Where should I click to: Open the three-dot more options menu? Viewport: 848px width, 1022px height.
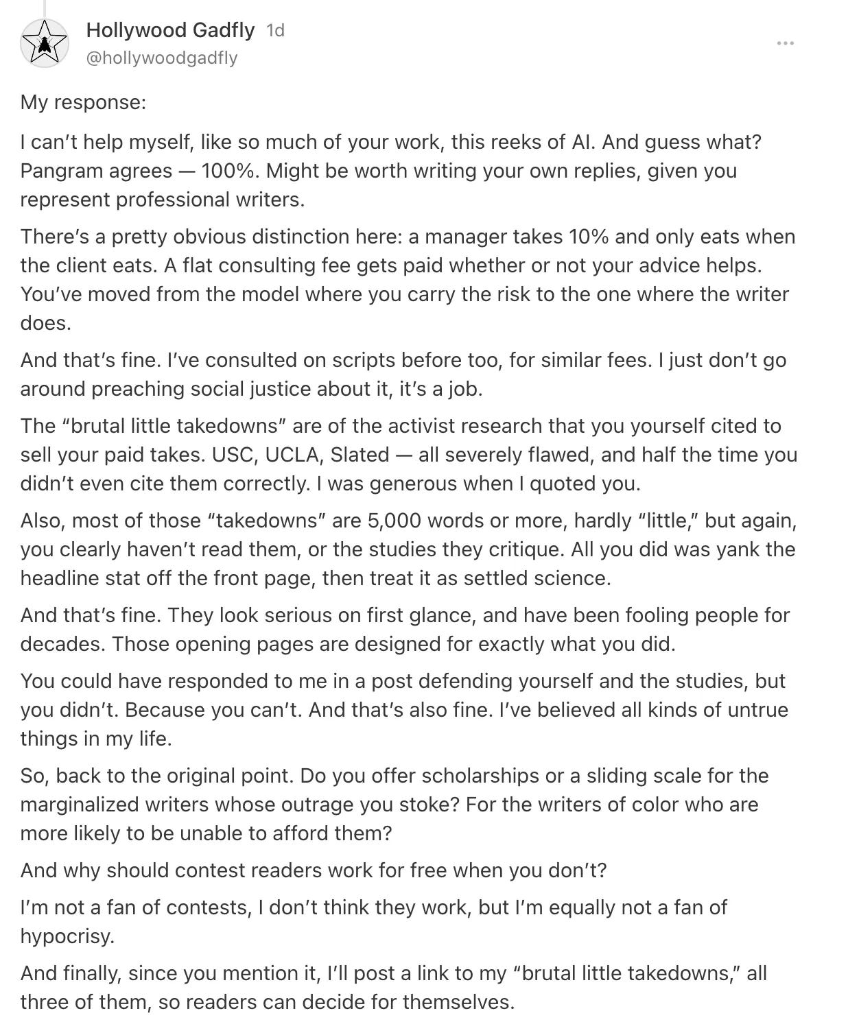785,43
